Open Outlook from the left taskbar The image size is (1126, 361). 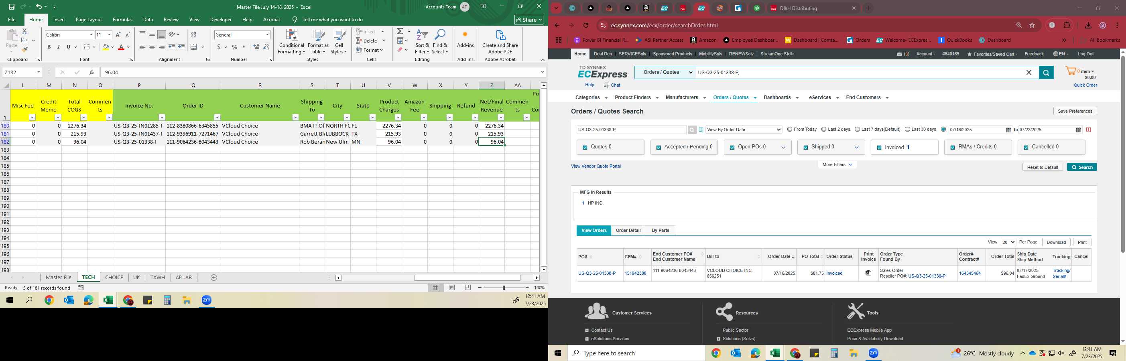pos(69,300)
